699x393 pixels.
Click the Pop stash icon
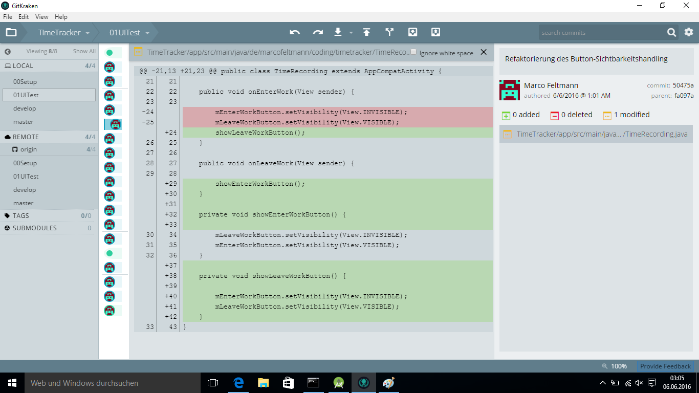(x=435, y=32)
